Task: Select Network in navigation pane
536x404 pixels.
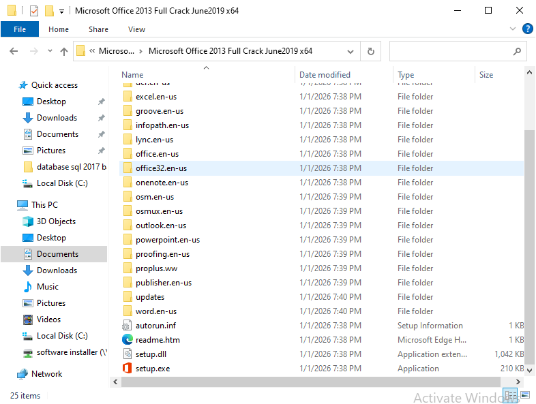Action: (46, 374)
